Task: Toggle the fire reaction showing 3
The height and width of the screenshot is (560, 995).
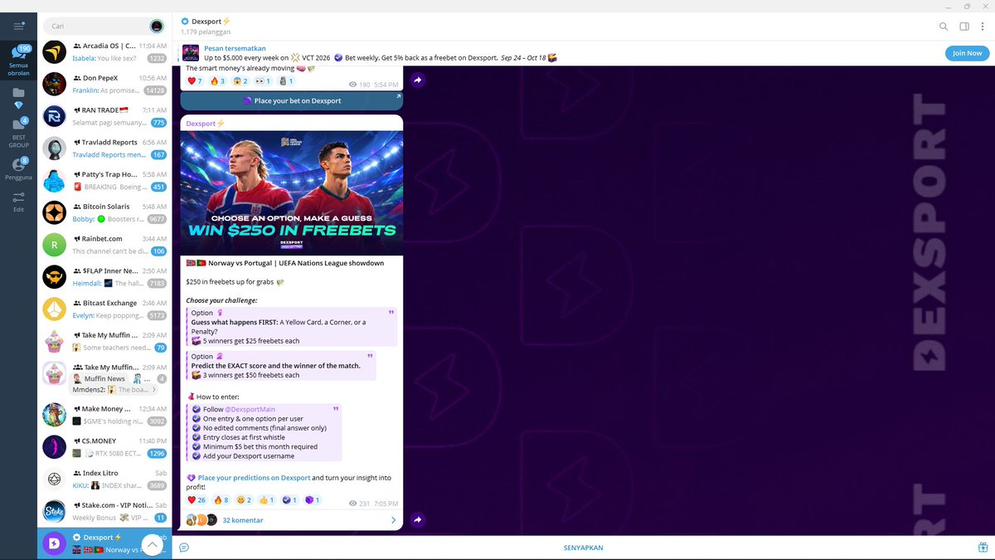Action: pyautogui.click(x=218, y=81)
